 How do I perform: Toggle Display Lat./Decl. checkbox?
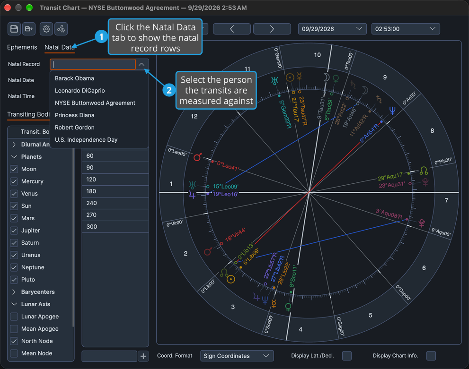point(347,356)
